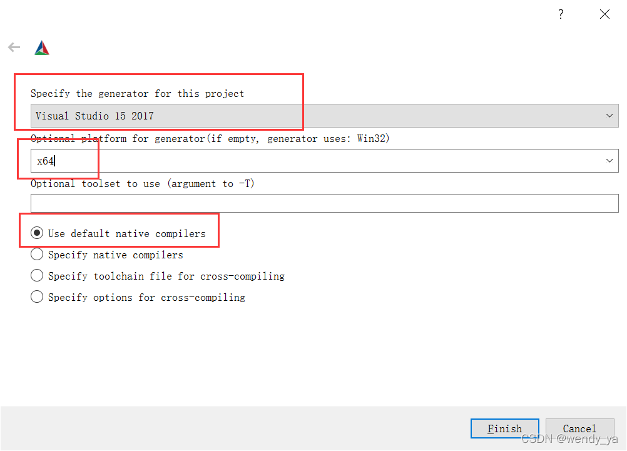The height and width of the screenshot is (451, 627).
Task: Click the x64 platform text field
Action: click(313, 161)
